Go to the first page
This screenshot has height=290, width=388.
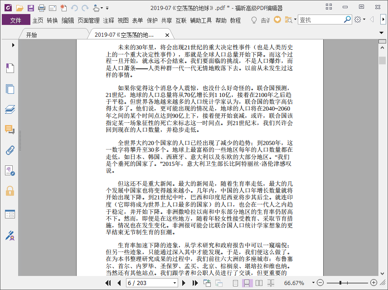(108, 283)
